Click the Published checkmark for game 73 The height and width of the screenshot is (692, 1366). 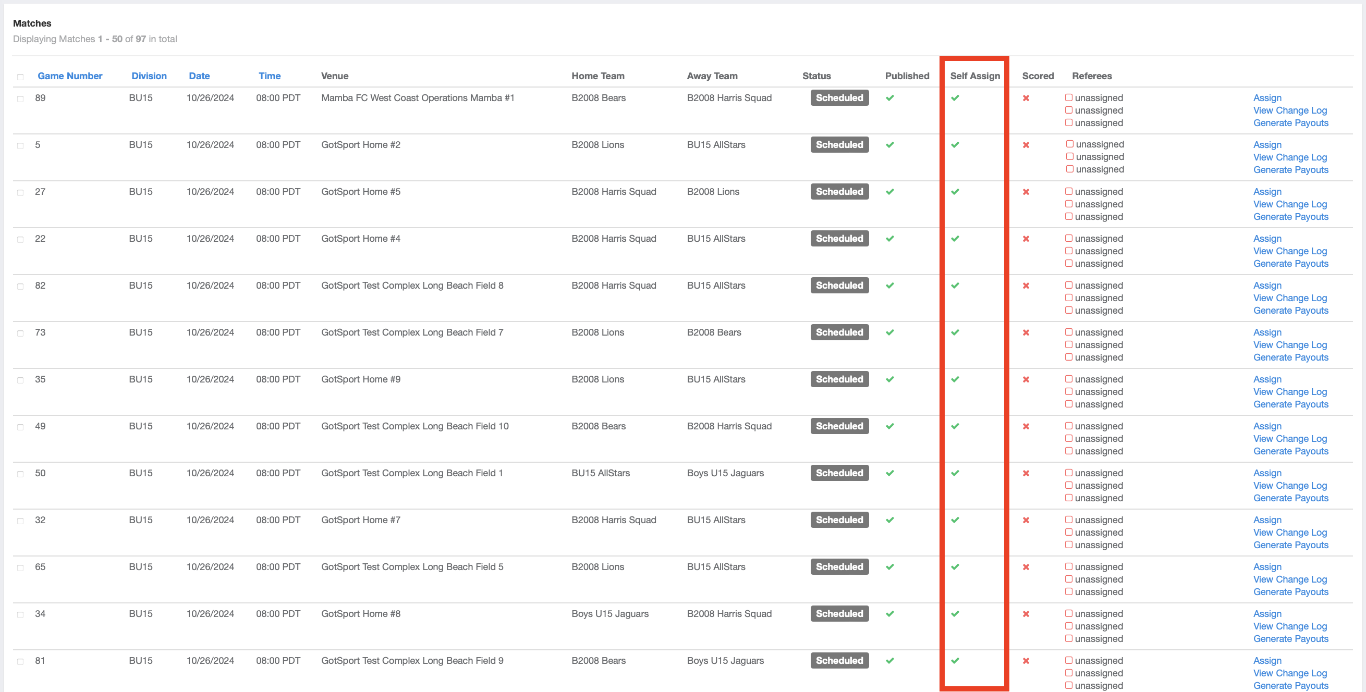(x=890, y=332)
